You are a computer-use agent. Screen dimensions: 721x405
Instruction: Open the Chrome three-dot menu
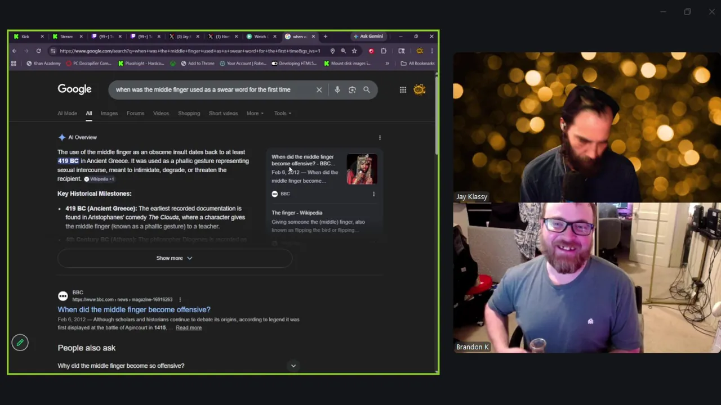431,51
